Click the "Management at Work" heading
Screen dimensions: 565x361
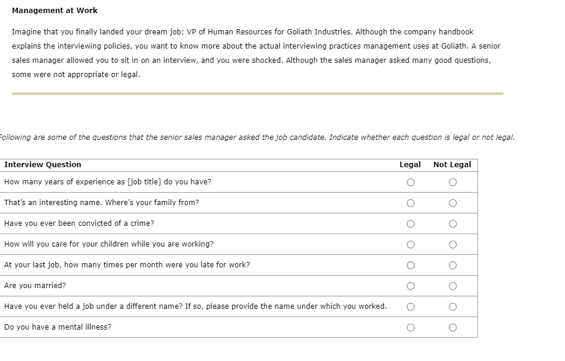54,10
